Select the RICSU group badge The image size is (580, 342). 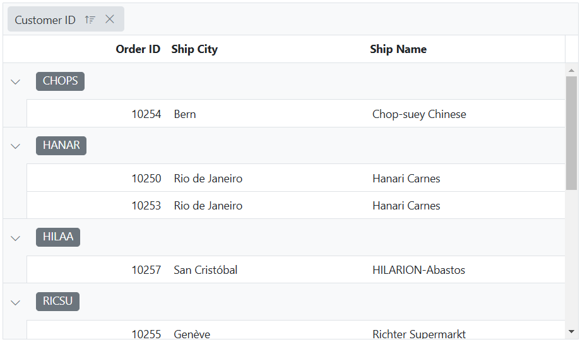pos(57,302)
